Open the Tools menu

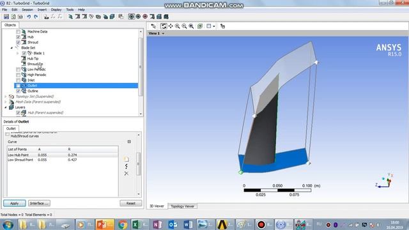tap(70, 10)
